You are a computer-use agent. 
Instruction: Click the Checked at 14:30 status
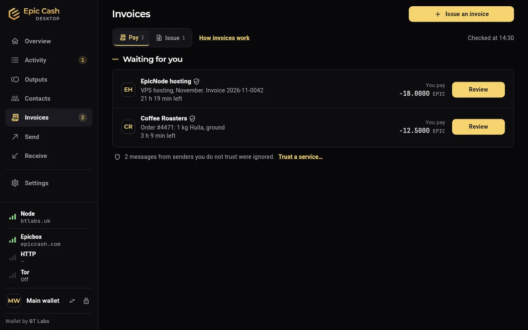tap(491, 38)
